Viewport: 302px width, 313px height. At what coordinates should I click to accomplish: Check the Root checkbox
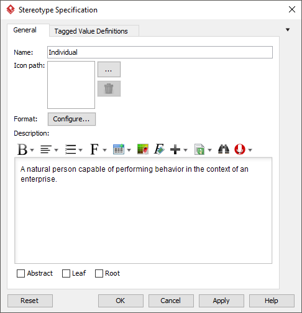click(99, 273)
